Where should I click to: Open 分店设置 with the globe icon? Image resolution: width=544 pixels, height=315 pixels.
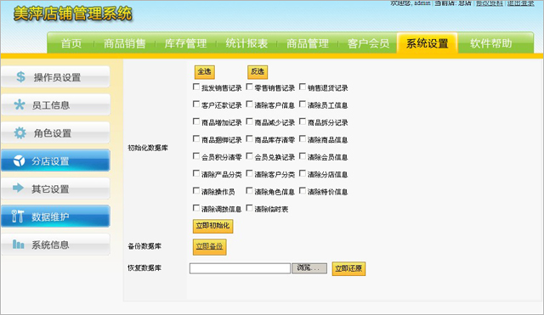pos(55,160)
